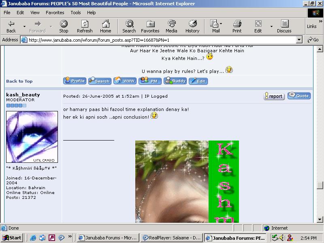Add the poster as a Buddy

pyautogui.click(x=175, y=81)
